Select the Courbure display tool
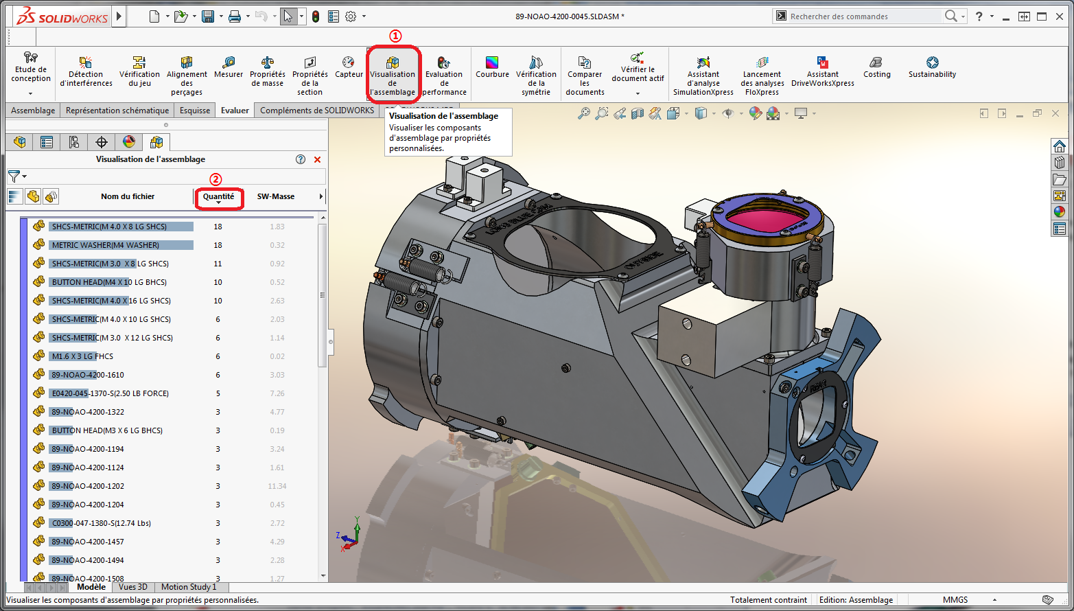 pyautogui.click(x=492, y=67)
